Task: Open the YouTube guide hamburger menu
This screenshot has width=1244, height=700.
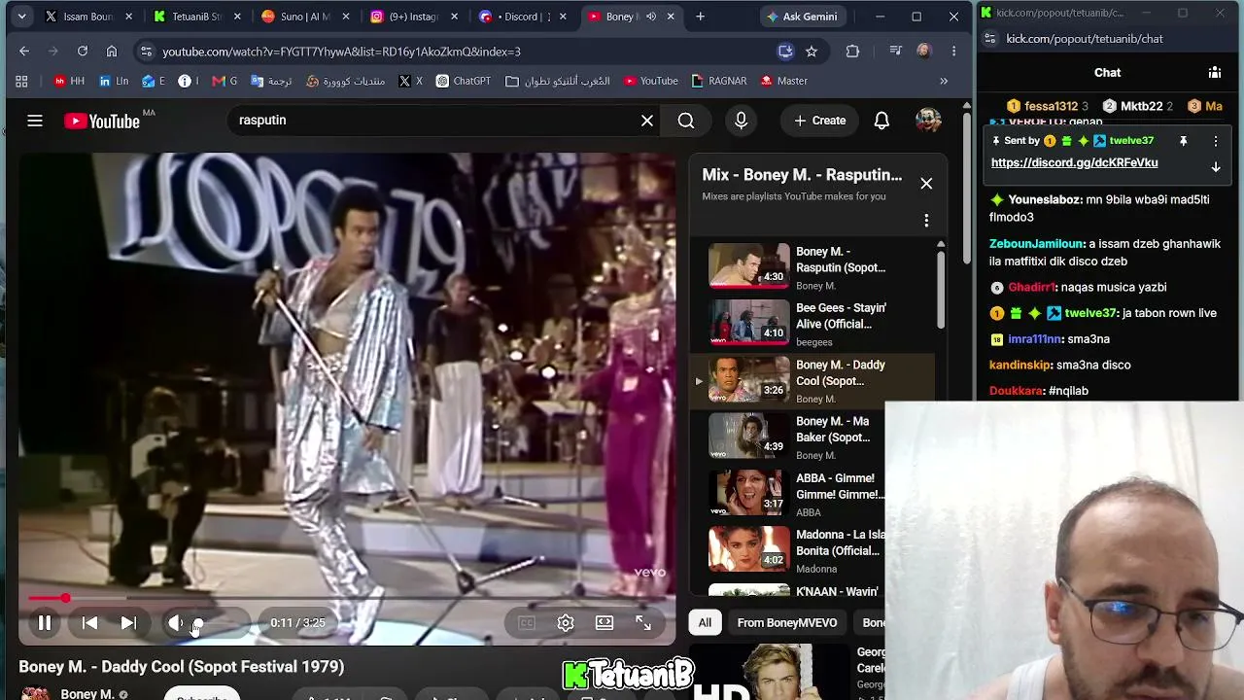Action: [35, 121]
